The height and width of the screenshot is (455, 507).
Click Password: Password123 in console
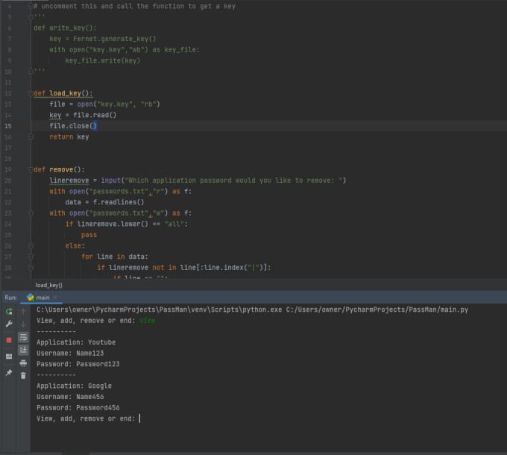78,364
